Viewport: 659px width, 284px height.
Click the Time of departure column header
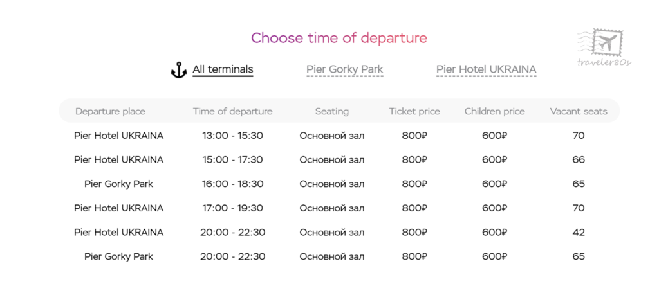232,111
